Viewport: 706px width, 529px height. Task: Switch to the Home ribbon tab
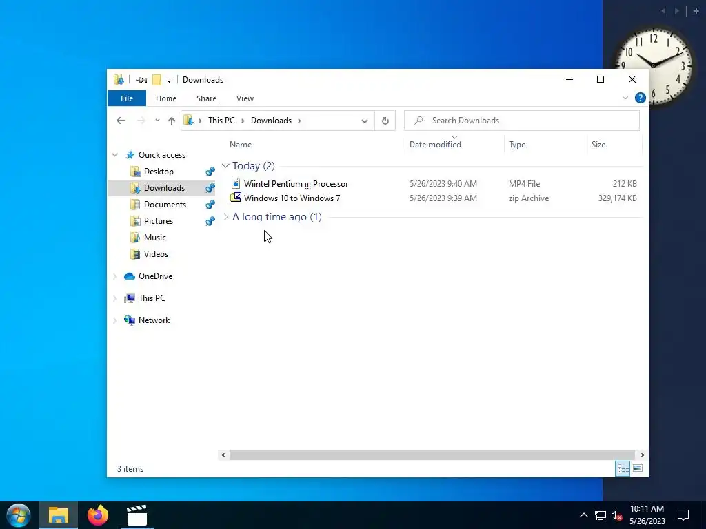coord(165,98)
